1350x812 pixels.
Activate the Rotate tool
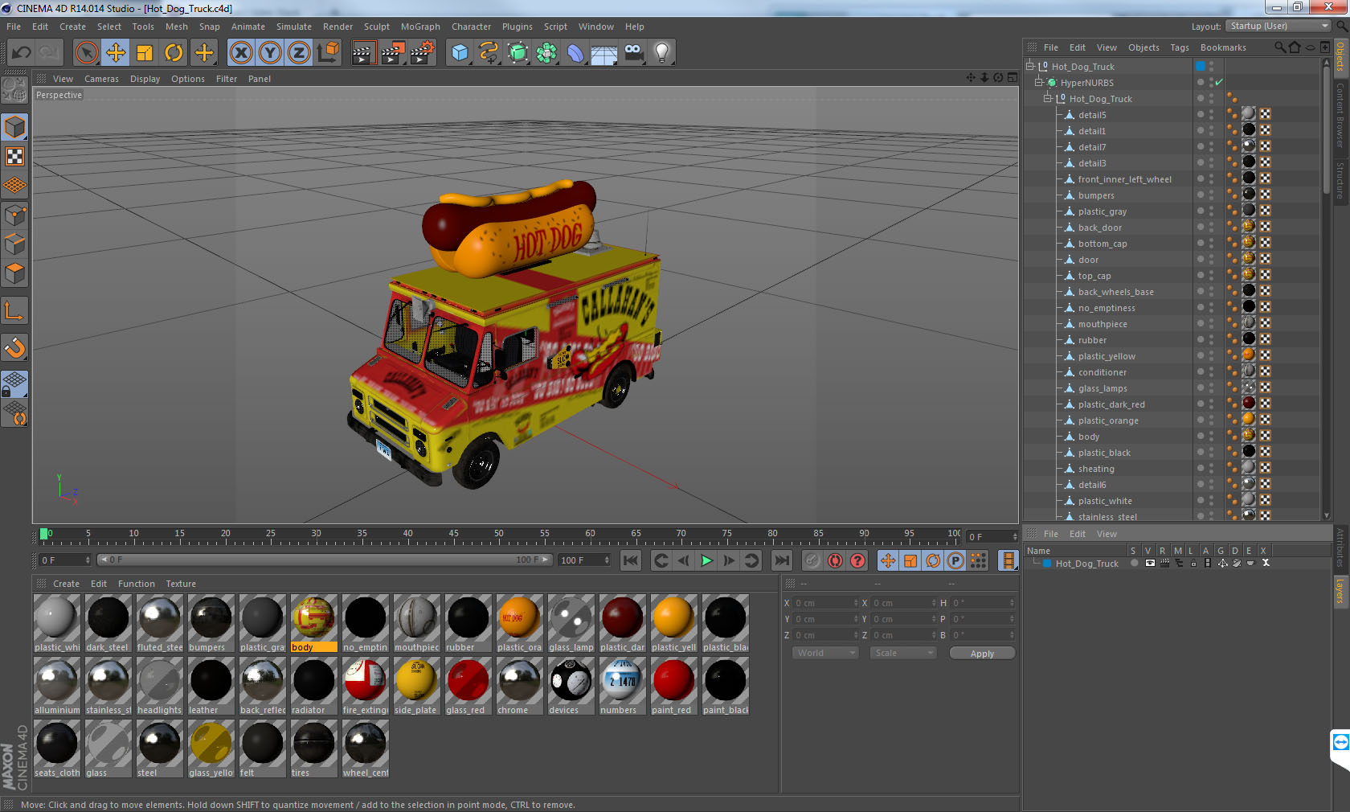(174, 53)
